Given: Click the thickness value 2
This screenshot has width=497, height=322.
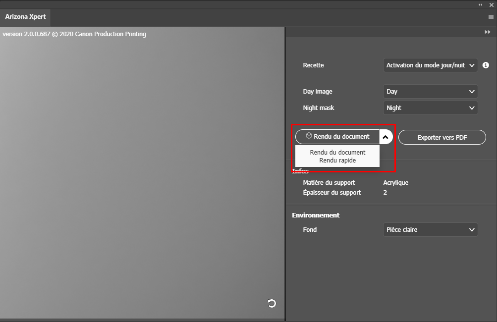Looking at the screenshot, I should click(385, 192).
